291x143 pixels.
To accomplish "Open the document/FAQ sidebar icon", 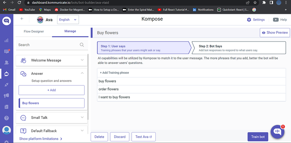I will point(7,107).
